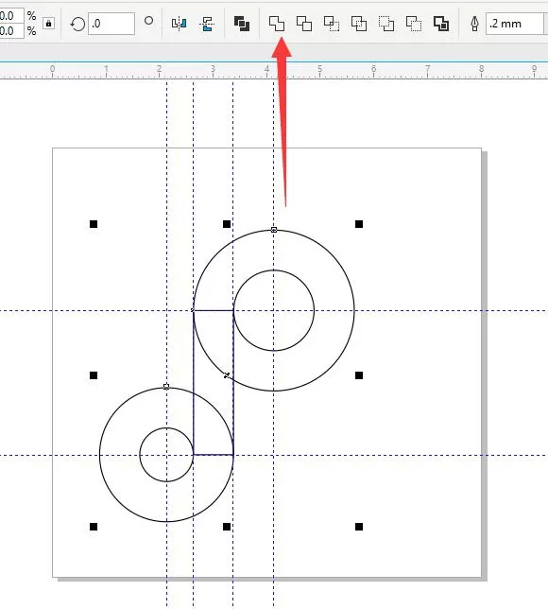Click the Front minus back icon

(x=386, y=24)
